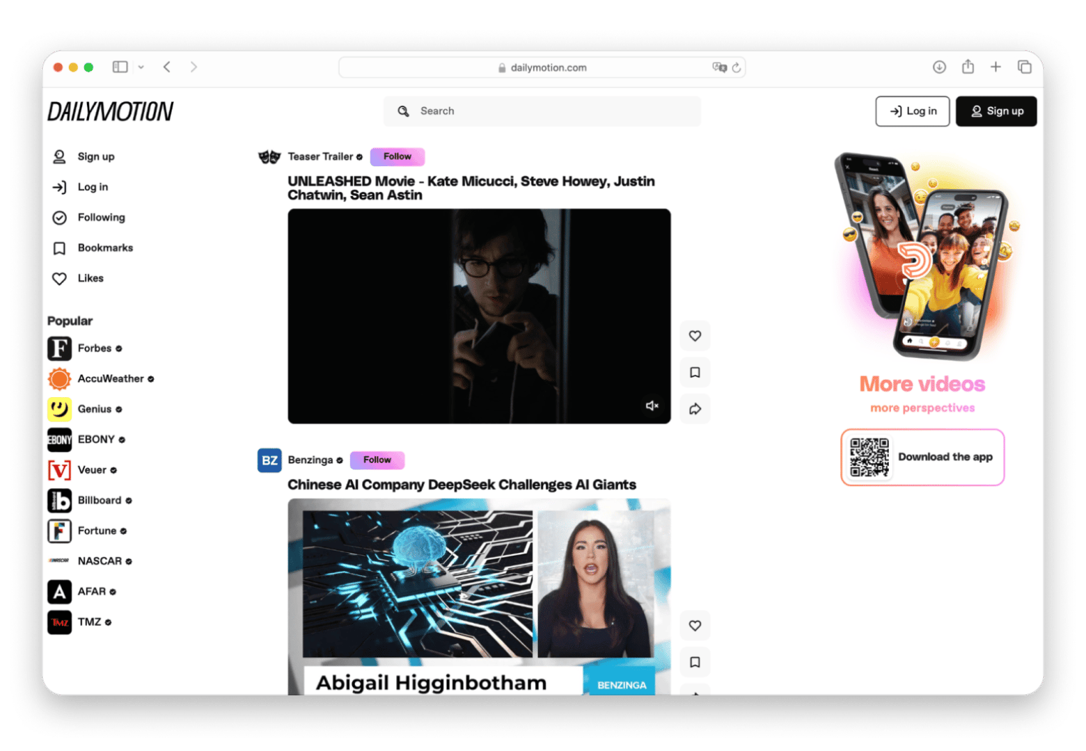Click Download the app QR banner
The height and width of the screenshot is (751, 1086).
pyautogui.click(x=922, y=457)
